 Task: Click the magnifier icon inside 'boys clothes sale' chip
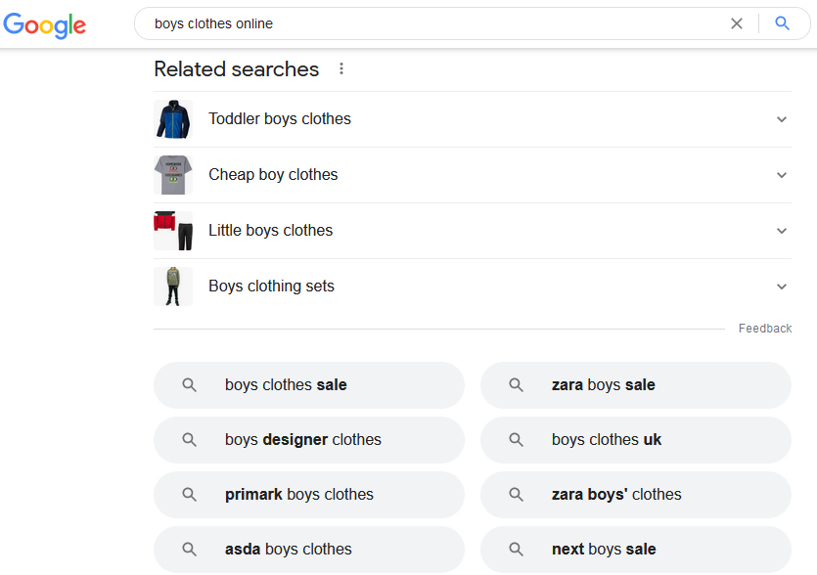pyautogui.click(x=189, y=384)
